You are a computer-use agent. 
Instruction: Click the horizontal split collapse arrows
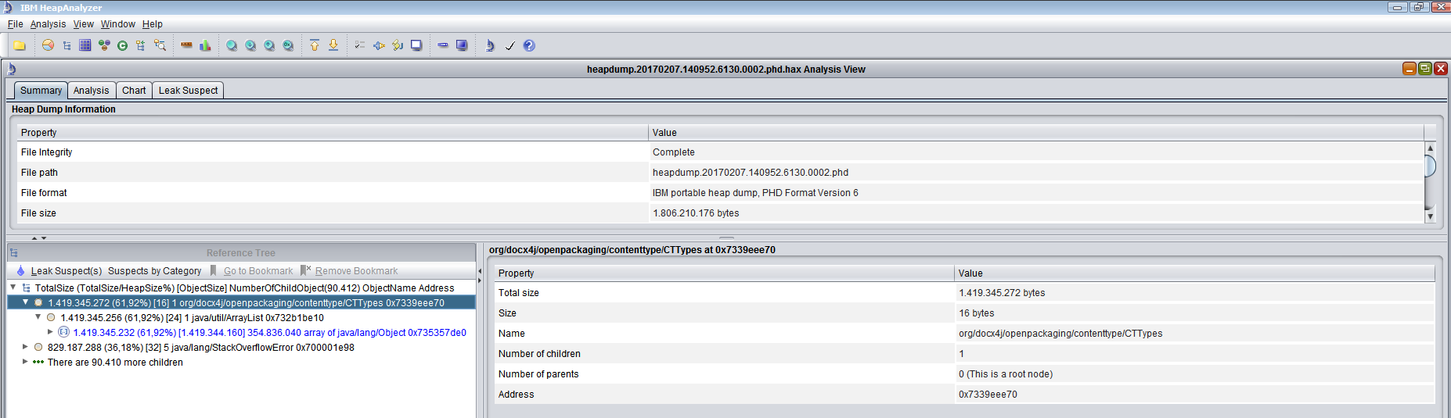pos(39,238)
